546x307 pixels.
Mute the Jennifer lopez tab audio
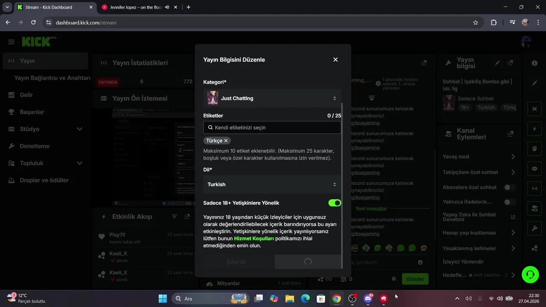(167, 7)
